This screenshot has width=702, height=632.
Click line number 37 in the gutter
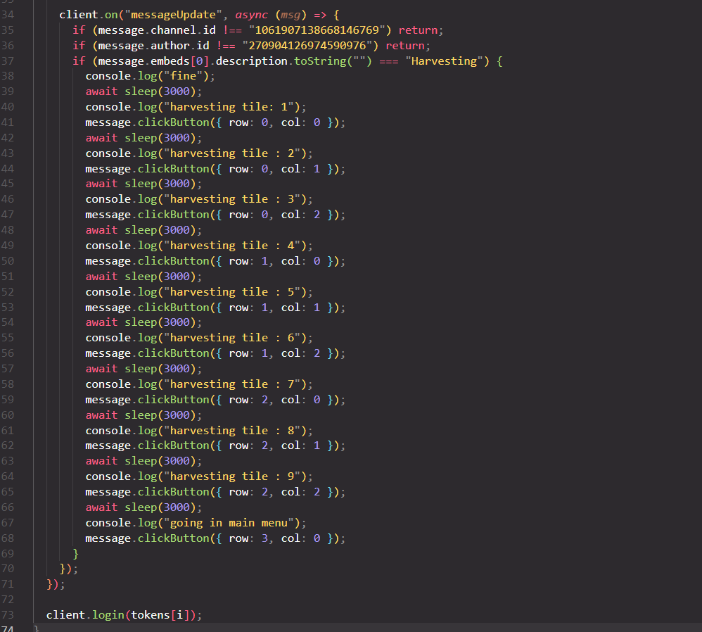coord(8,61)
